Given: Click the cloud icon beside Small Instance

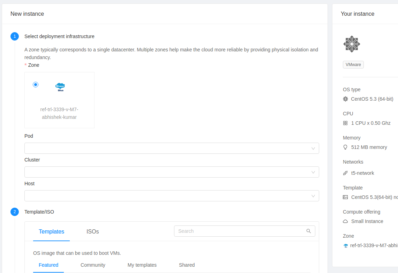Looking at the screenshot, I should click(x=345, y=221).
